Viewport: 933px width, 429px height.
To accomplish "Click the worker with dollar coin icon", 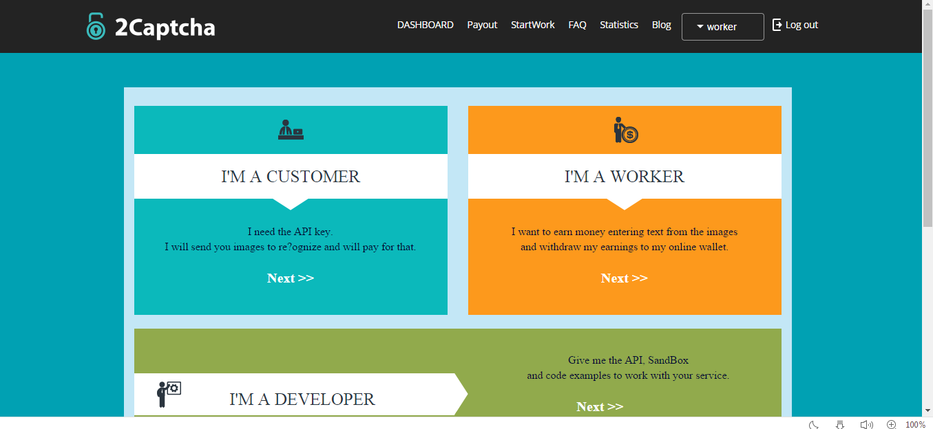I will 625,130.
